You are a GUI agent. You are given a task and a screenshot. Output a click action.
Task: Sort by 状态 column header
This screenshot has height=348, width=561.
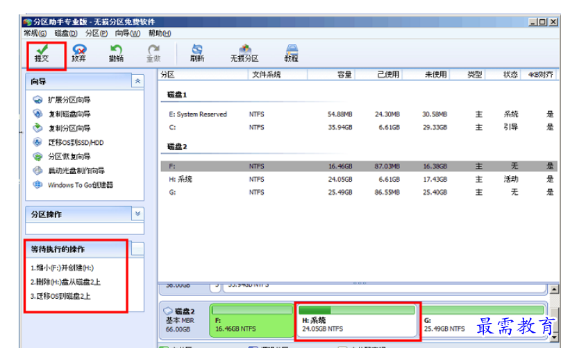[502, 74]
